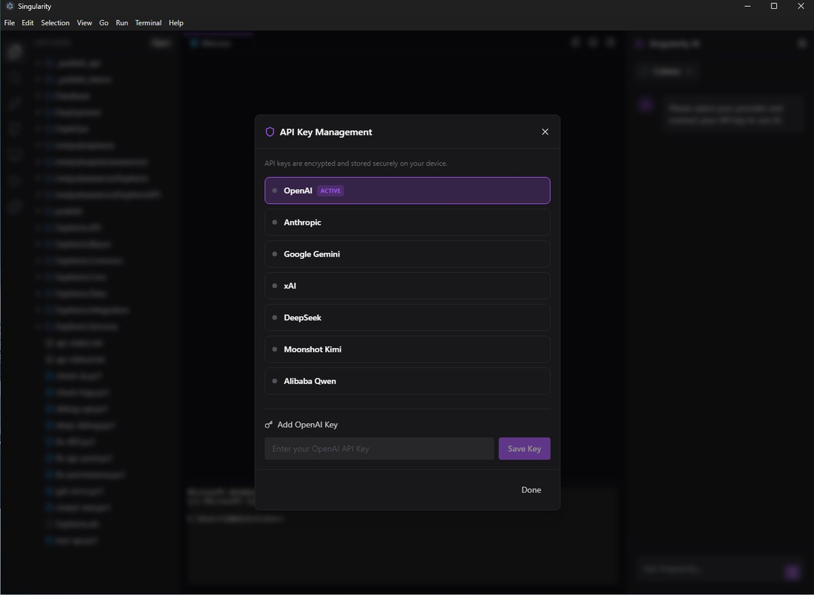The image size is (814, 595).
Task: Select the Anthropic provider radio indicator
Action: pos(275,222)
